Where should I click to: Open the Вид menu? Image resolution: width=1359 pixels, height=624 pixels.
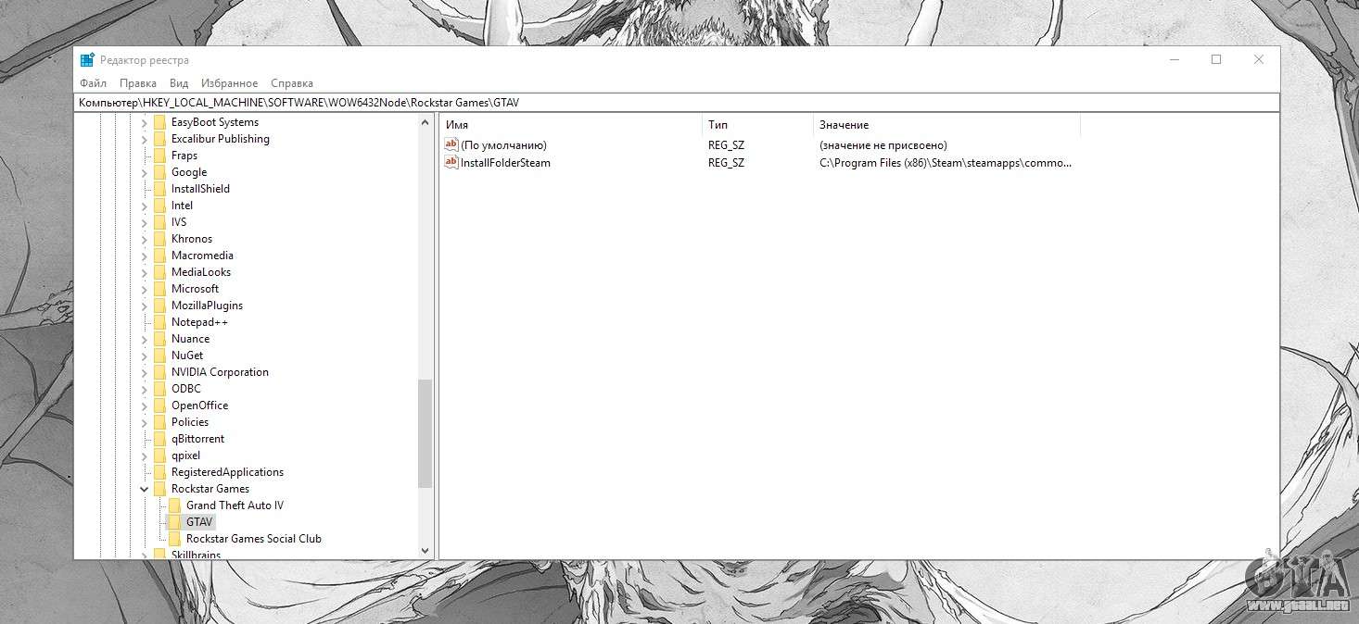pyautogui.click(x=179, y=83)
